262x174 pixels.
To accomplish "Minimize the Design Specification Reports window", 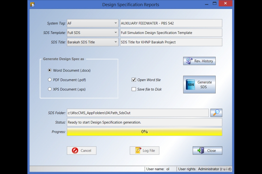I will pos(206,4).
